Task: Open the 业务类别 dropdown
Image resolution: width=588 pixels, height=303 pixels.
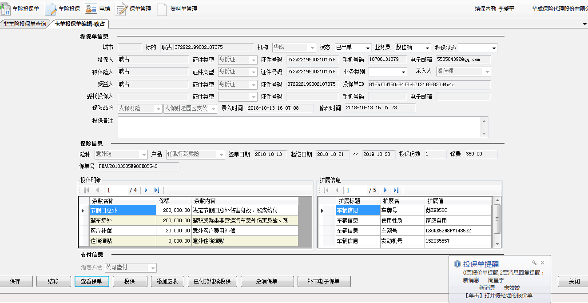Action: coord(403,72)
